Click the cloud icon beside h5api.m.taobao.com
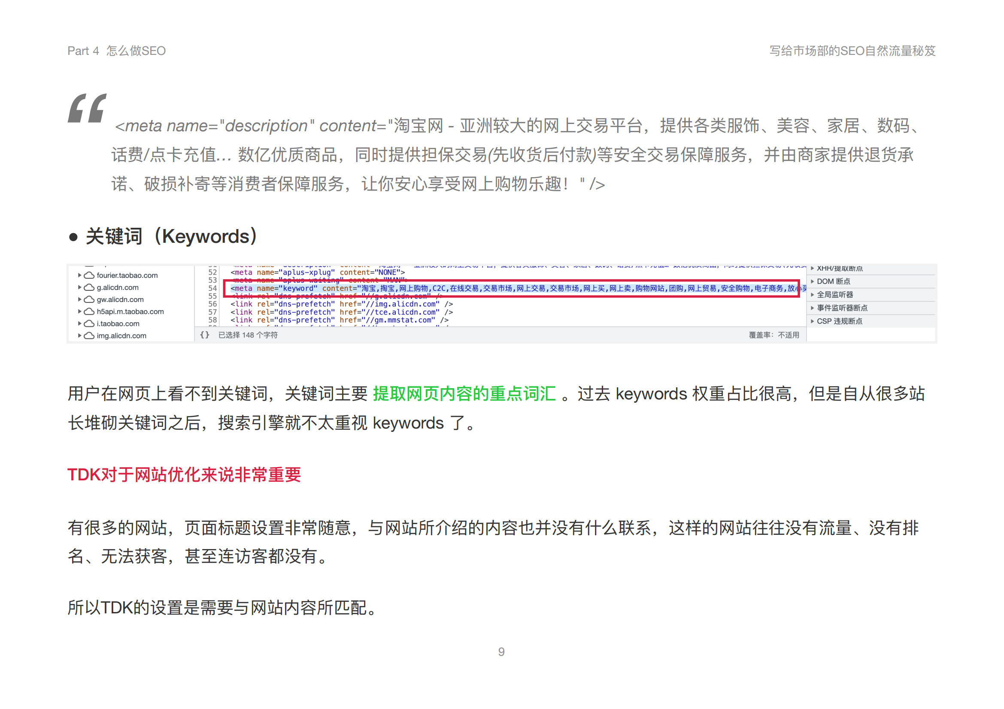Viewport: 1004px width, 709px height. pos(89,311)
